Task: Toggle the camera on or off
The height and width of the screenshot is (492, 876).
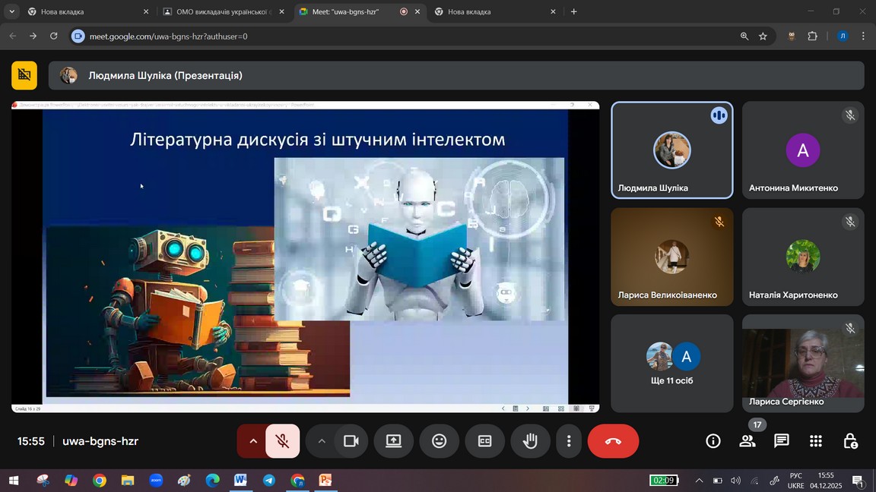Action: coord(351,441)
